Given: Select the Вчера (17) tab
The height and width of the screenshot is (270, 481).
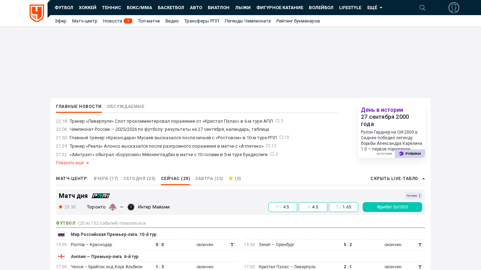Looking at the screenshot, I should [x=106, y=179].
